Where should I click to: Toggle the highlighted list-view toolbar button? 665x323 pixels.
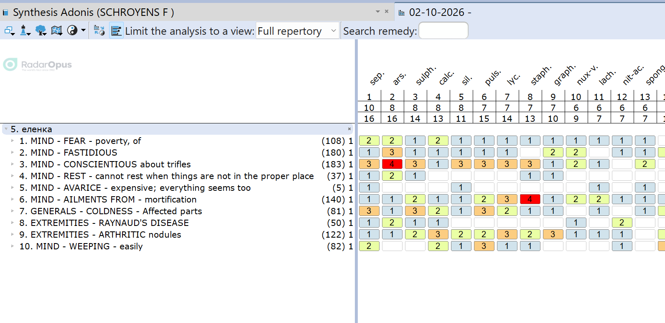117,31
